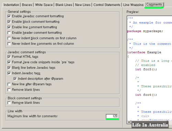
Task: Open the Blank Lines tab
Action: coord(64,5)
